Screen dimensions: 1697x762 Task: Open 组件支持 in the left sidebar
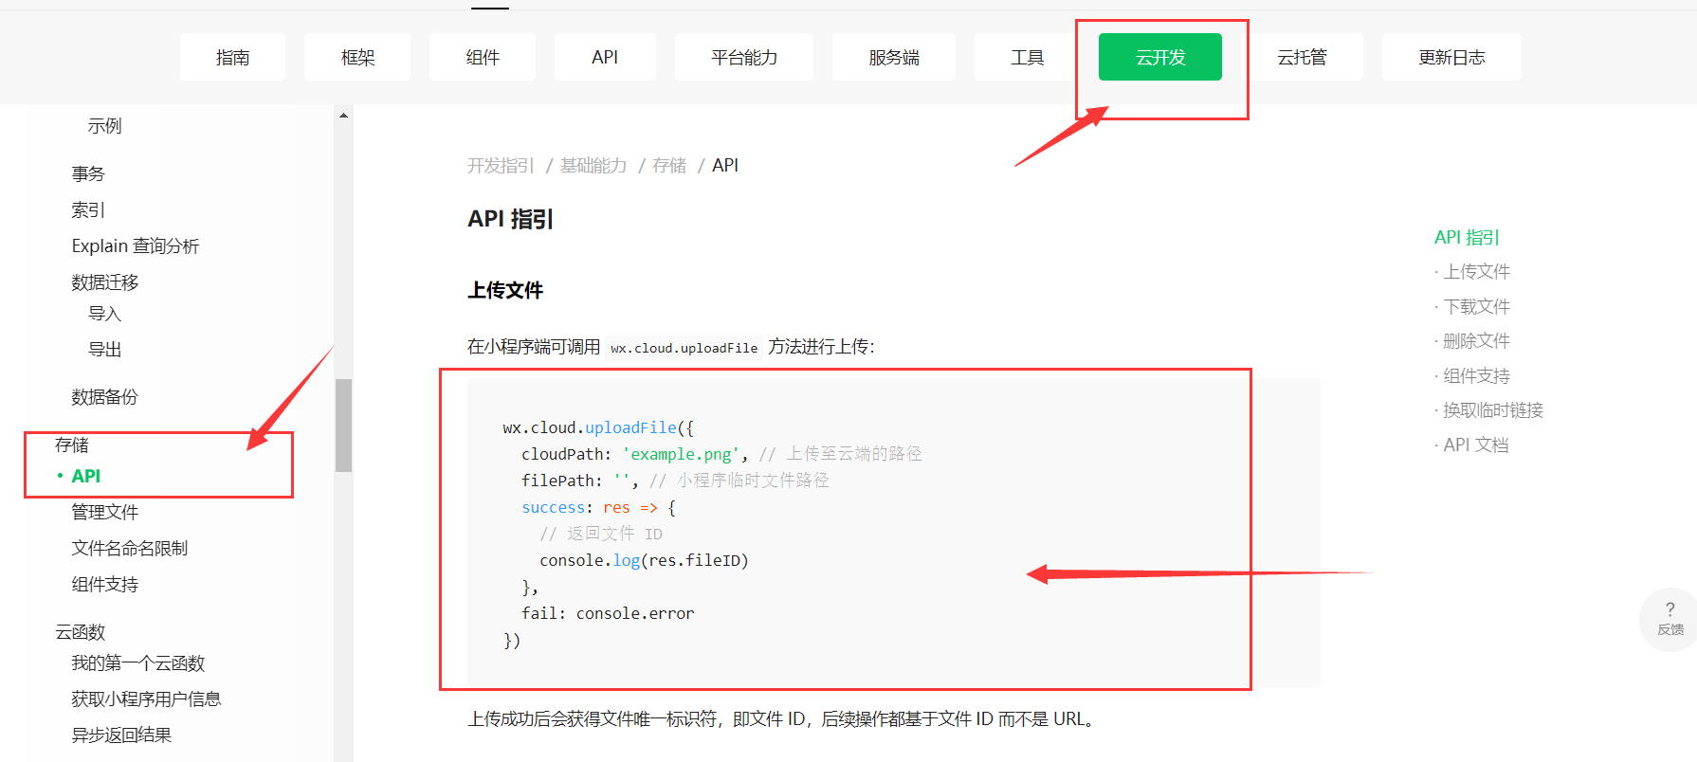pyautogui.click(x=105, y=584)
